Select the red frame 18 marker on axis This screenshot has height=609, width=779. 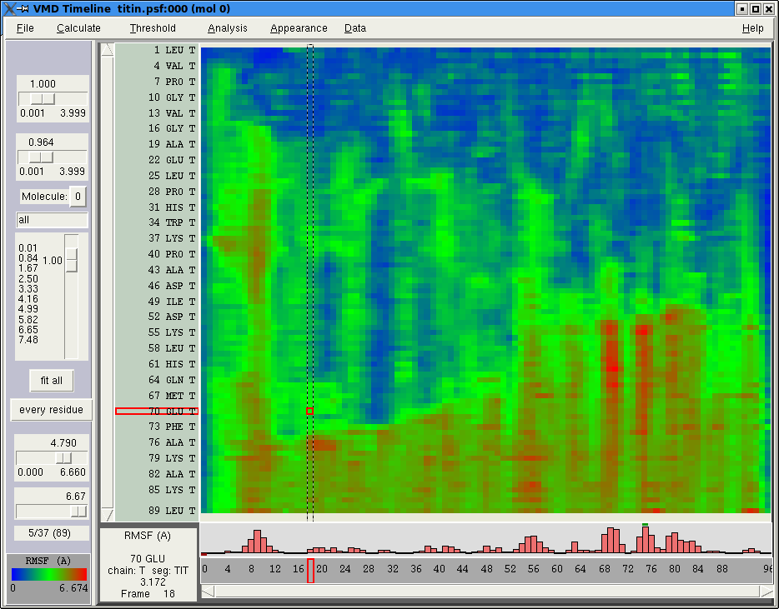click(310, 571)
